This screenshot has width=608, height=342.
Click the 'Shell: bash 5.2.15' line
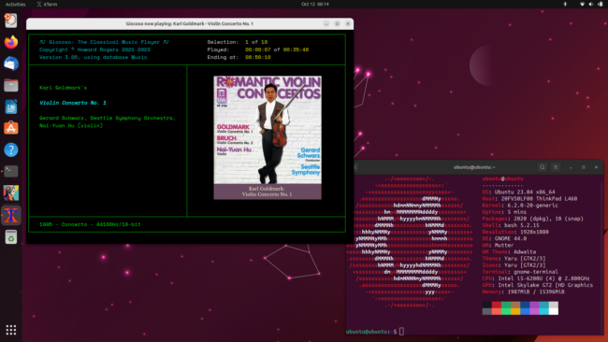[511, 225]
